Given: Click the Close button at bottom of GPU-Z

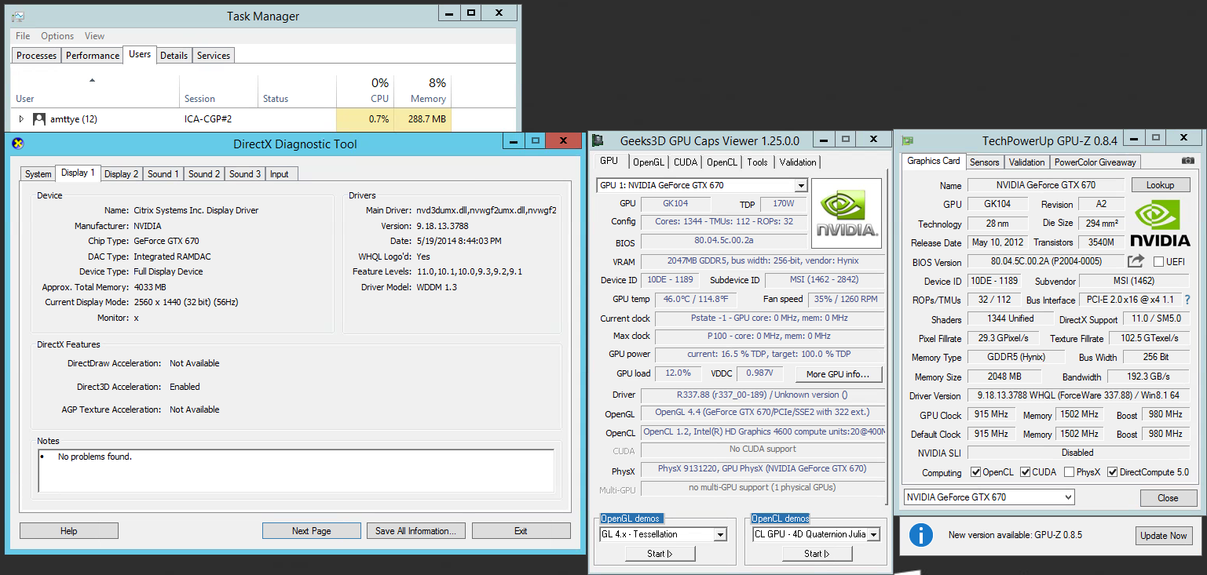Looking at the screenshot, I should 1168,498.
